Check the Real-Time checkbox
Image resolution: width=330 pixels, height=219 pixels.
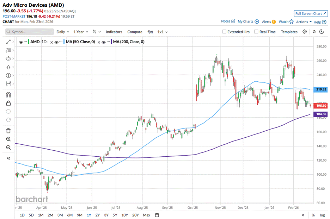[256, 32]
